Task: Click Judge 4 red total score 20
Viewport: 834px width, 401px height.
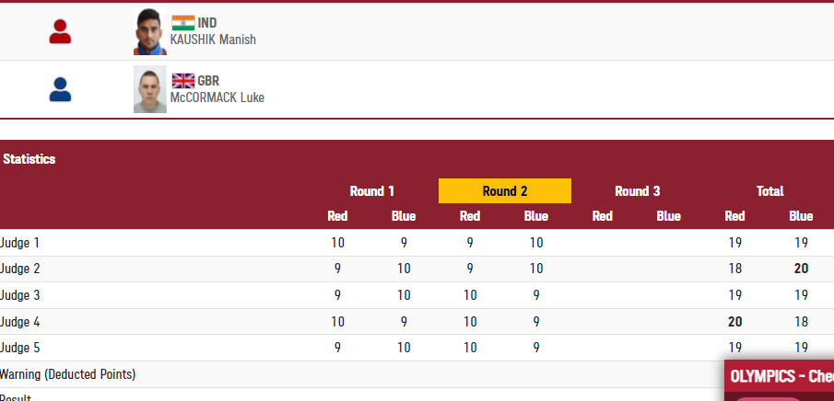Action: pyautogui.click(x=734, y=322)
